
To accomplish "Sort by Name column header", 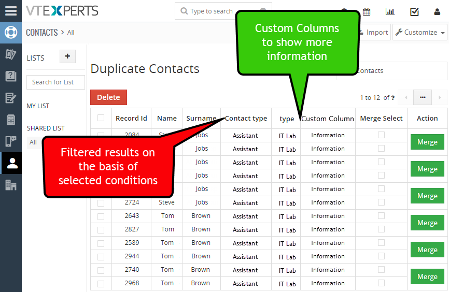I will click(x=166, y=119).
